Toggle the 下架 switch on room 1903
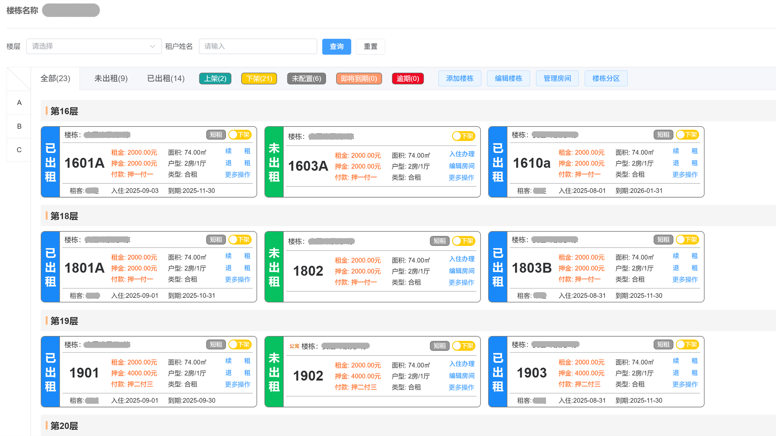This screenshot has height=436, width=776. (687, 344)
